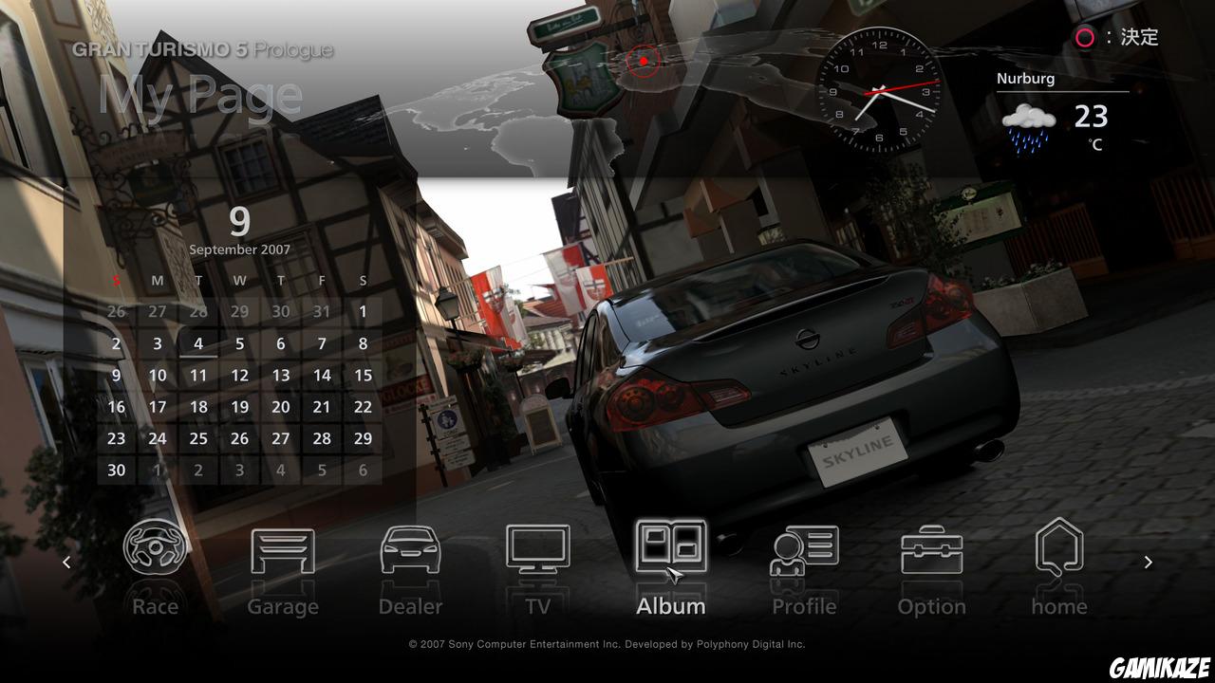Click the Nurburg rain cloud weather icon
1215x683 pixels.
point(1029,126)
